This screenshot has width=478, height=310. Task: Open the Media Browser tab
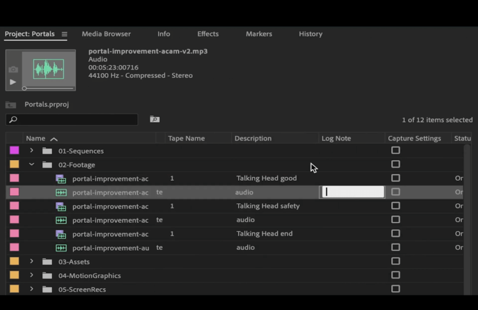pyautogui.click(x=106, y=34)
